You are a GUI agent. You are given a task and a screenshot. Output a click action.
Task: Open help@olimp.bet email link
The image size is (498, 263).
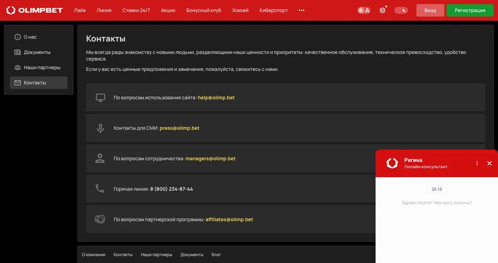point(216,98)
